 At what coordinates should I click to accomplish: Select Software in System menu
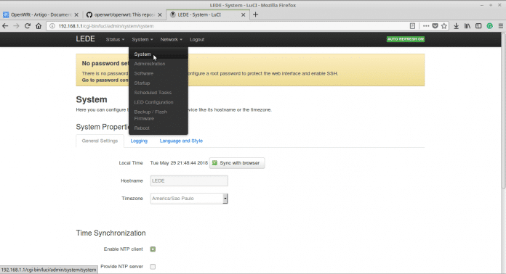(158, 73)
